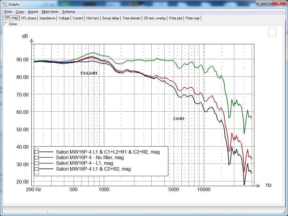
Task: Click the 5000 frequency axis label
Action: [174, 189]
